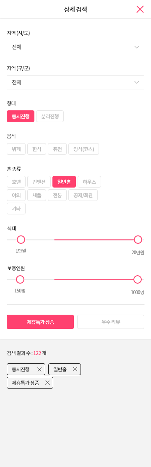The width and height of the screenshot is (151, 467).
Task: Select 호텔 hall type
Action: (x=16, y=182)
